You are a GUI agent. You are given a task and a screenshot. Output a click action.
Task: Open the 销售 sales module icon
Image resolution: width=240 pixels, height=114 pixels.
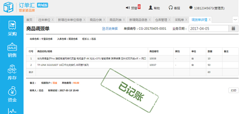pos(12,50)
